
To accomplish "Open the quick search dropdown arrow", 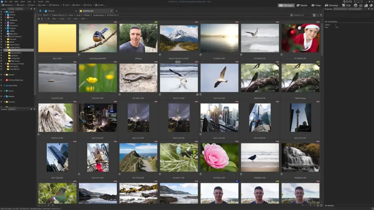I will [314, 15].
